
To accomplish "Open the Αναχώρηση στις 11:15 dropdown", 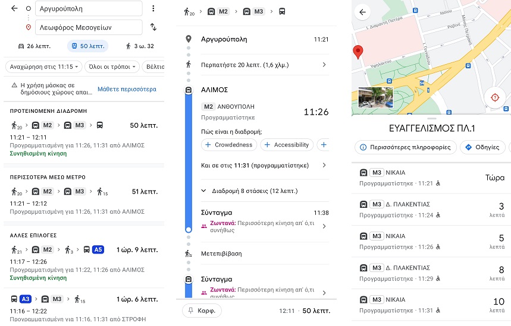I will 43,67.
